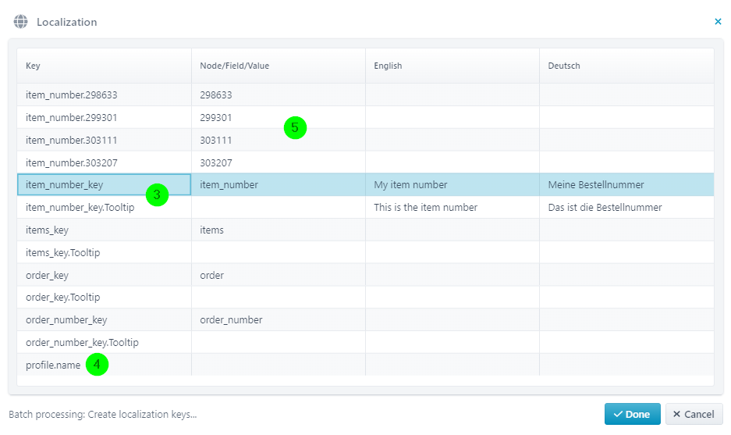Click the Deutsch column header

point(564,66)
